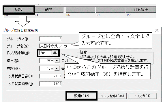Click the 1ヶ月就業時間 field
The image size is (163, 104).
[50, 84]
